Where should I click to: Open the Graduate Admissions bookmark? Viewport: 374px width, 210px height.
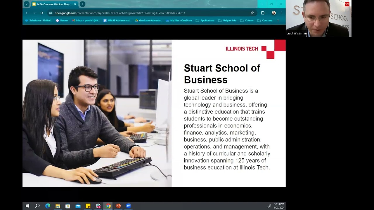149,20
